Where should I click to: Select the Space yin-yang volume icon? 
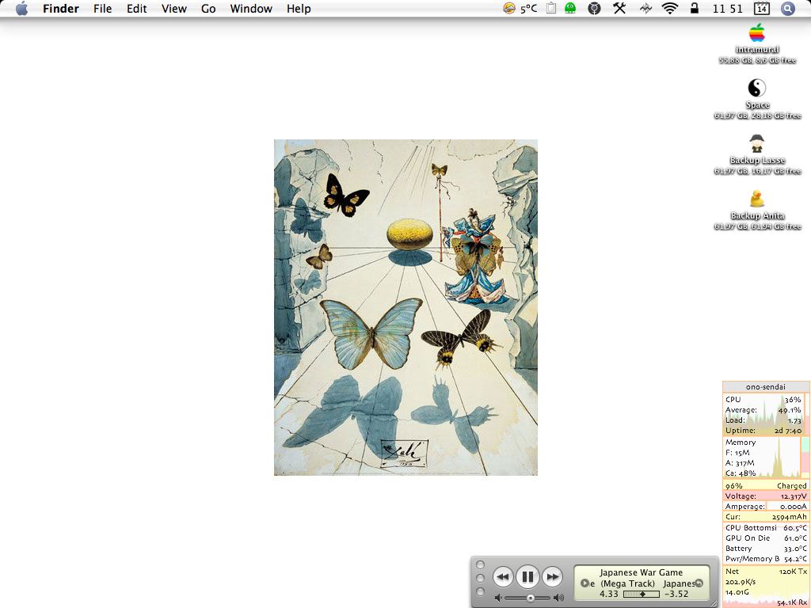(x=756, y=88)
